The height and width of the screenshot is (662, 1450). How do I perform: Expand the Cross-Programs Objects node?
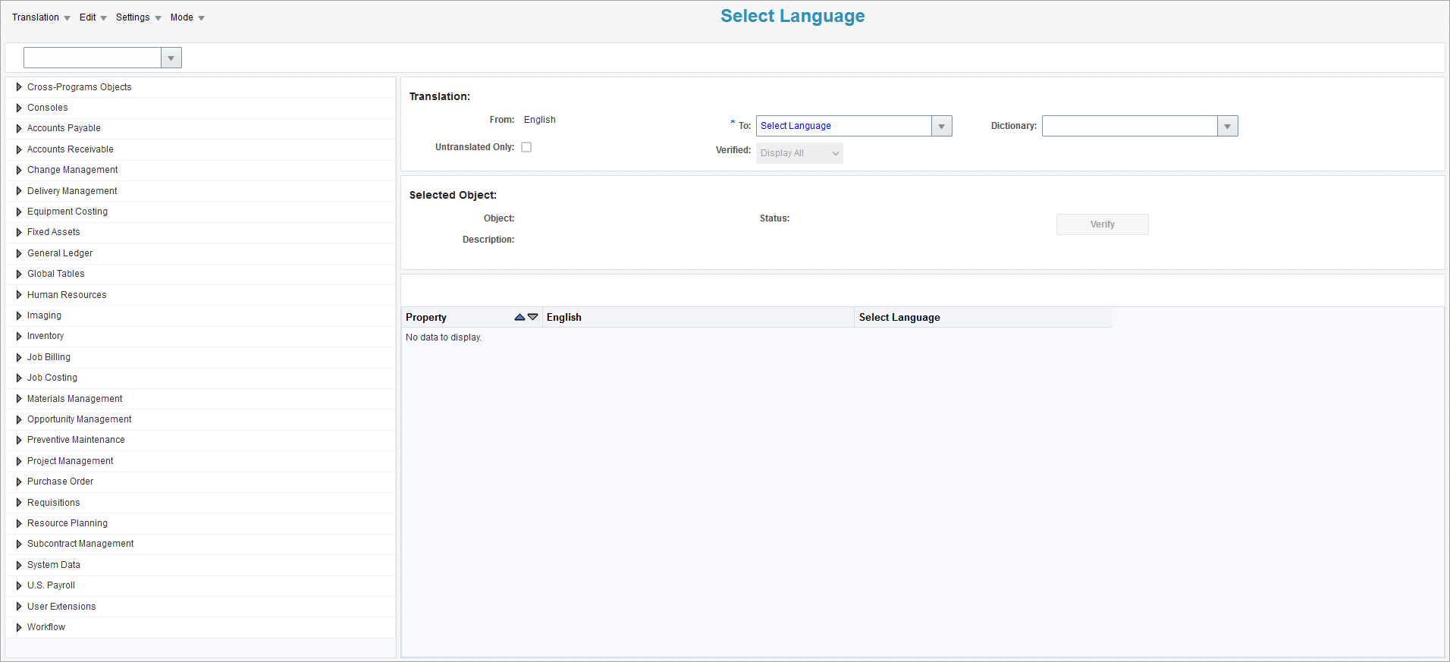point(19,87)
